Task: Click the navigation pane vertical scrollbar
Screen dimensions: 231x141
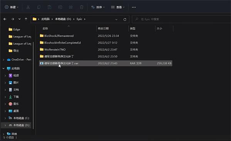Action: point(33,85)
